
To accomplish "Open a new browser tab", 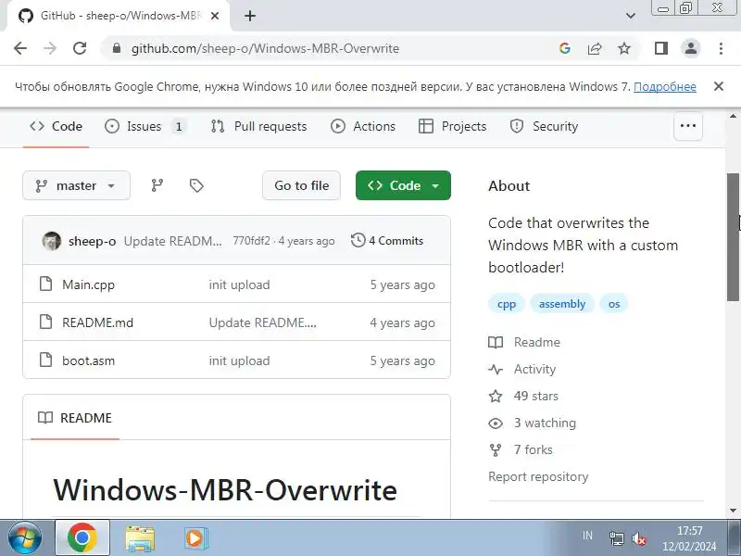I will 250,16.
